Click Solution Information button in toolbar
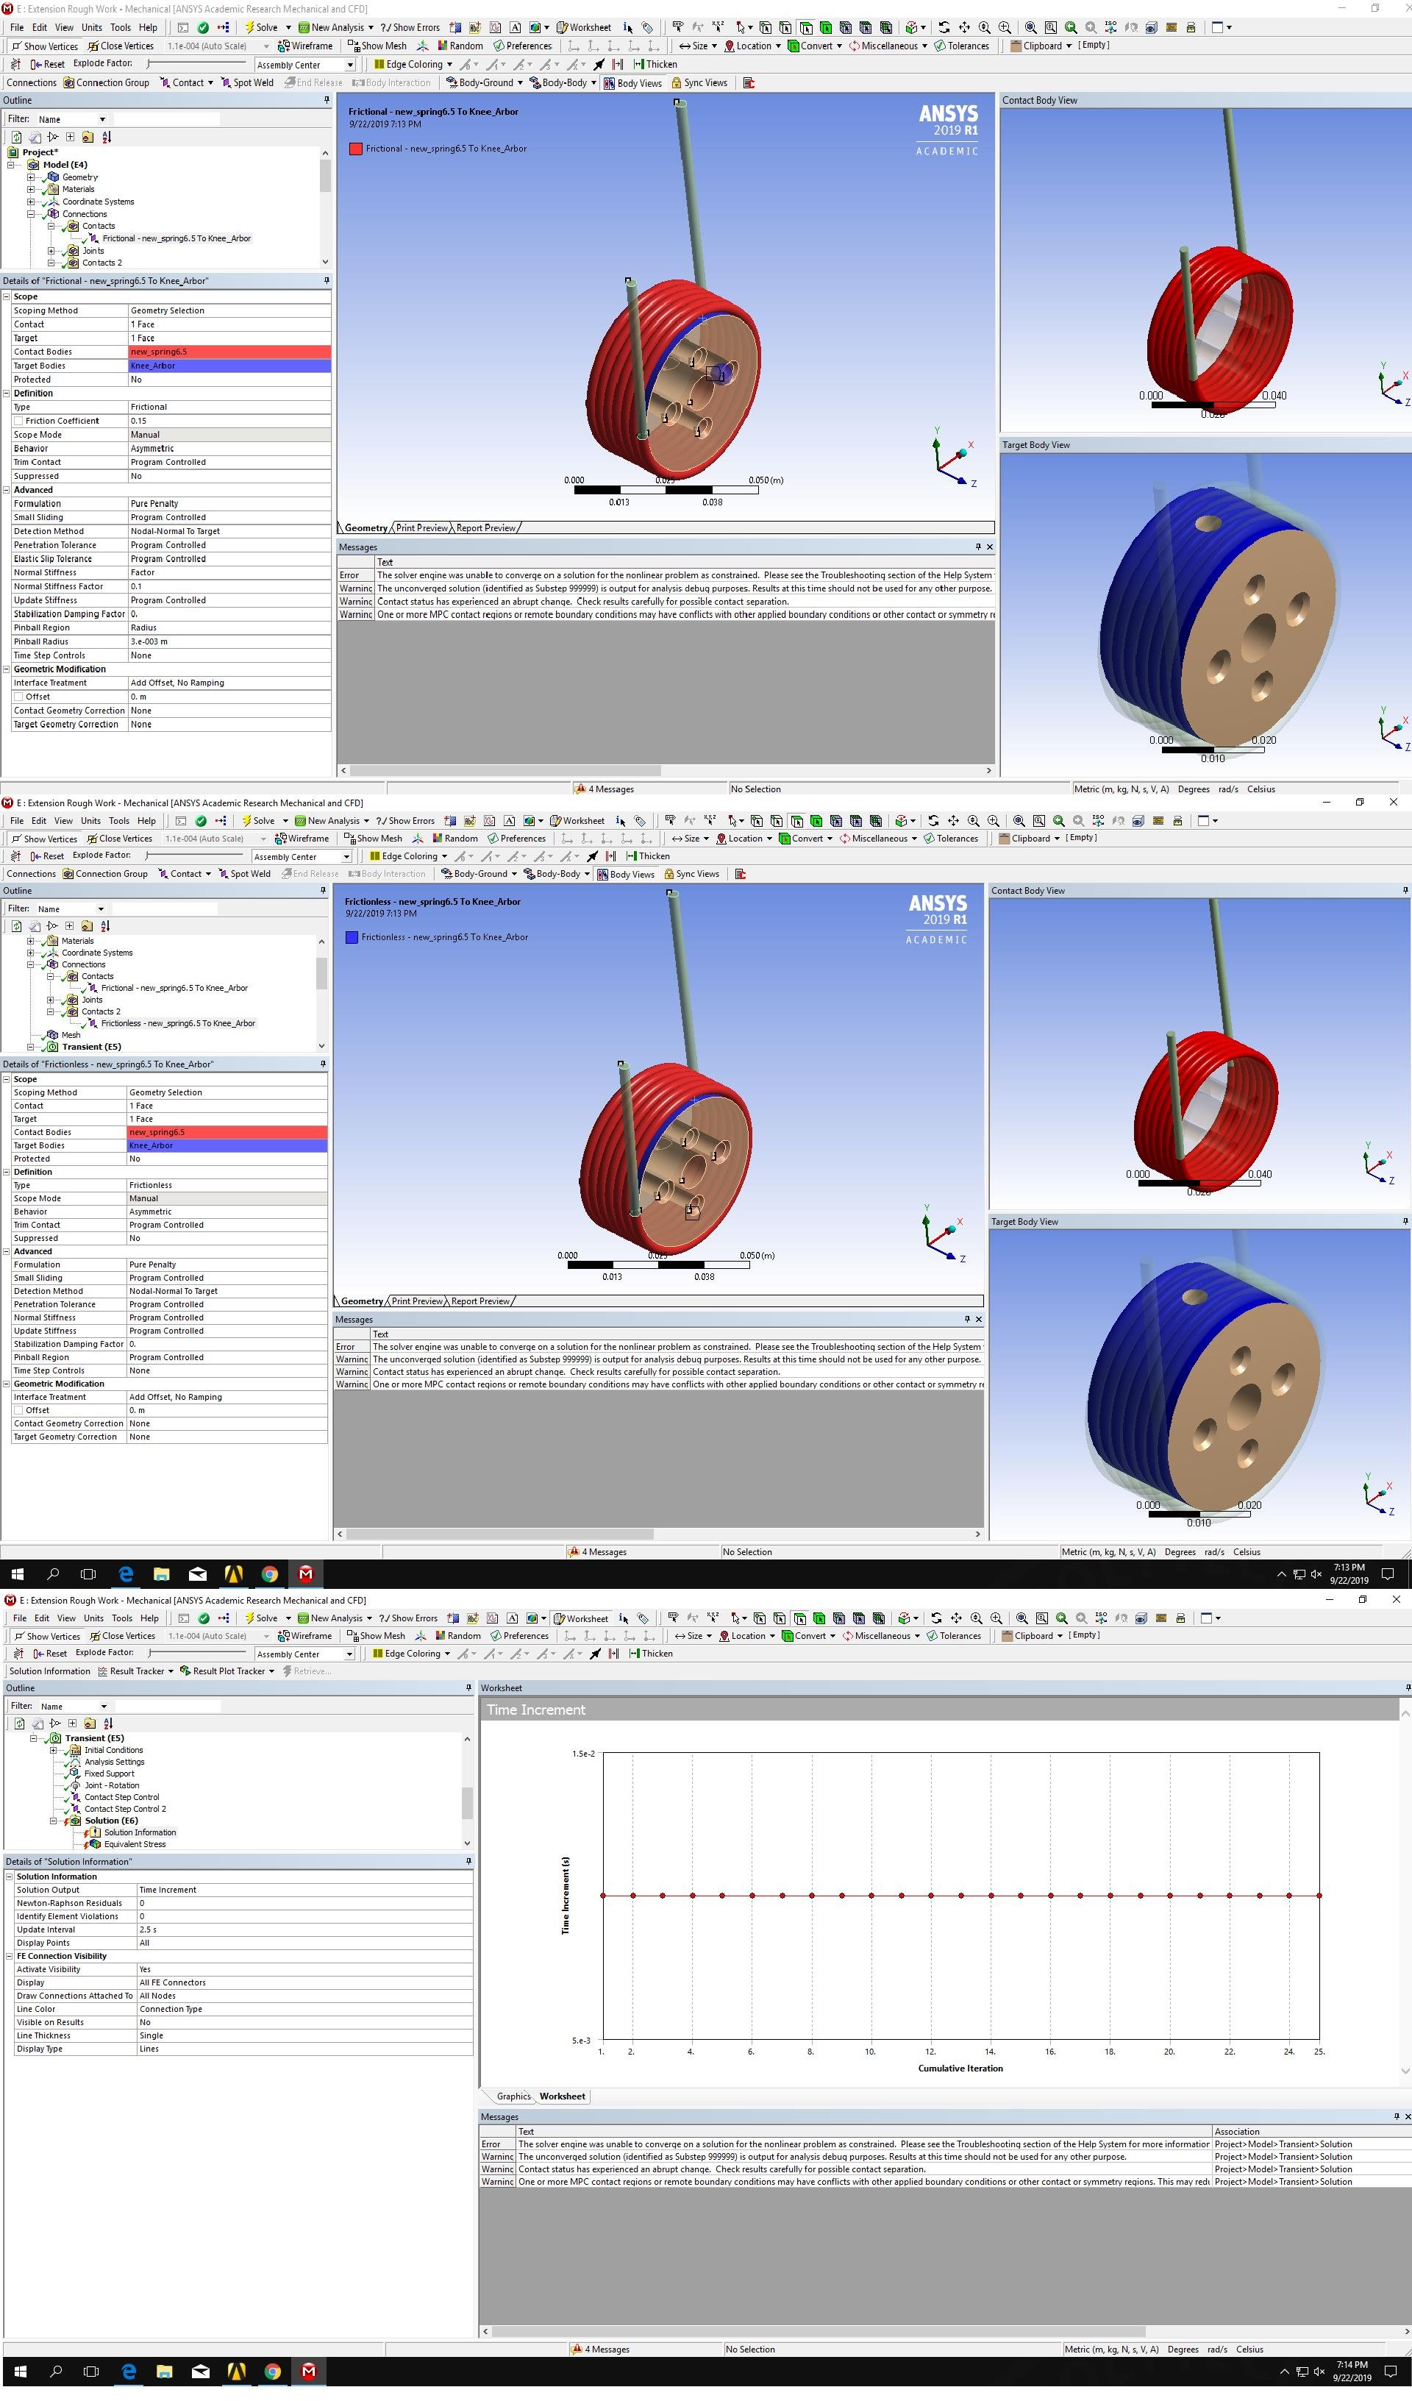 click(49, 1671)
